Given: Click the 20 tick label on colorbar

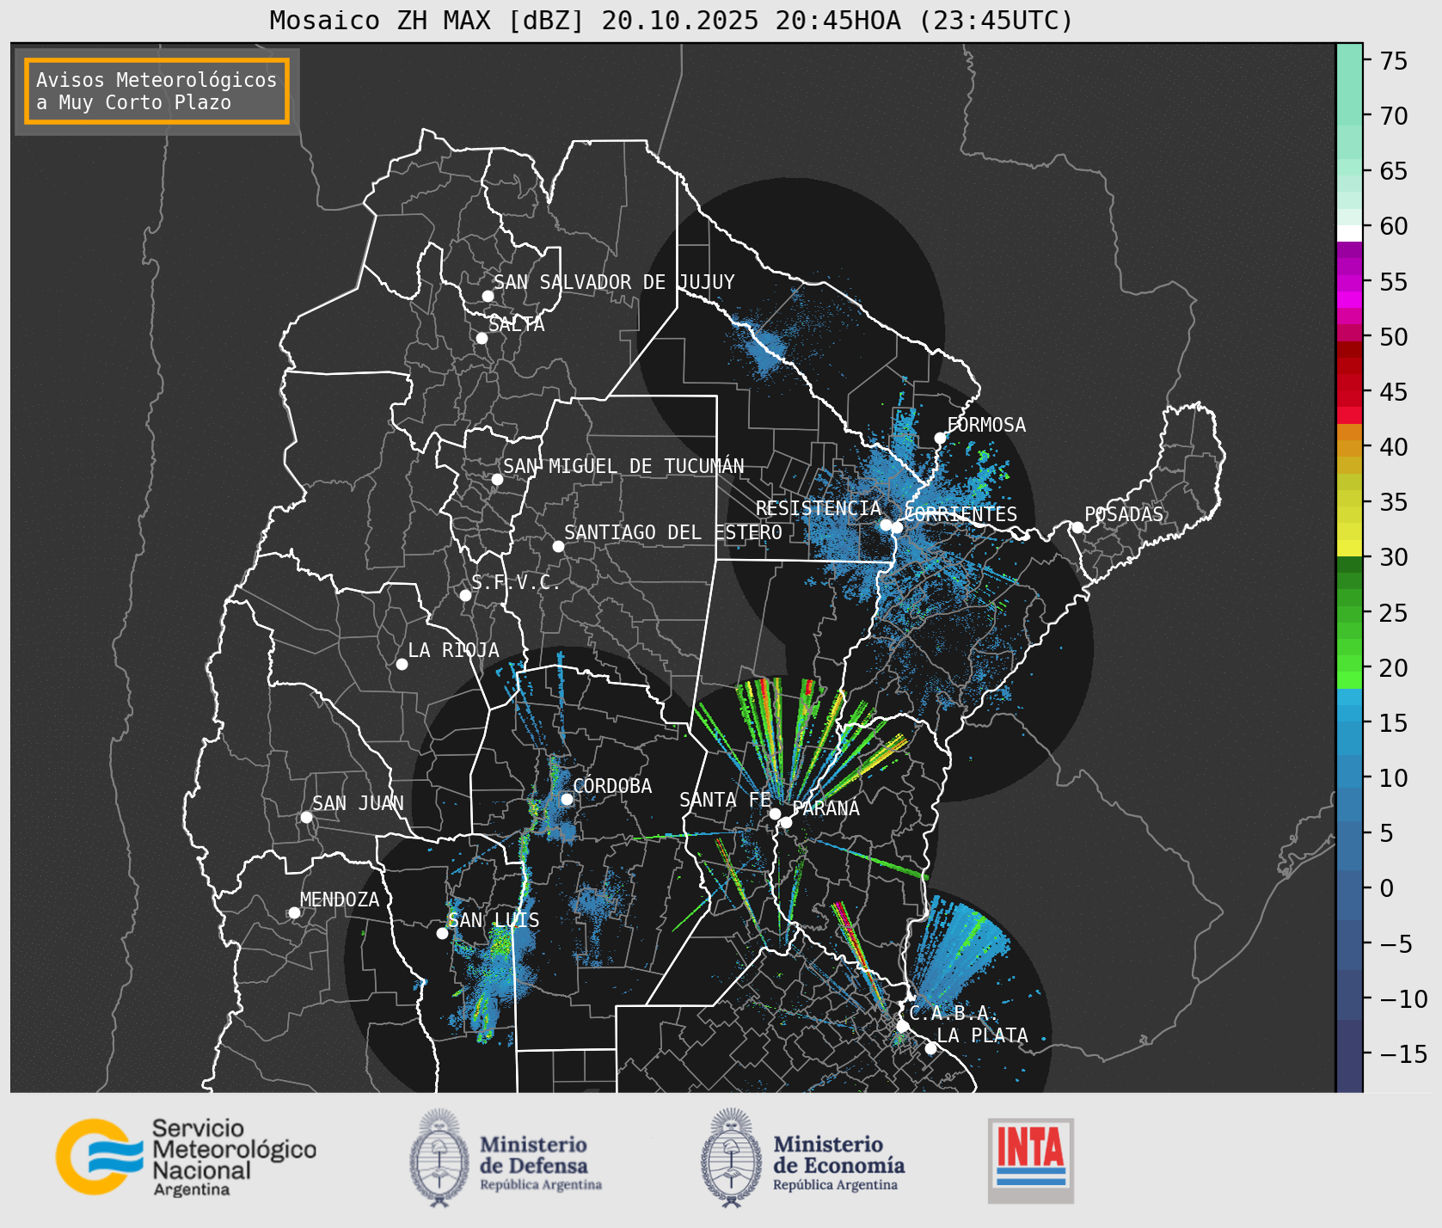Looking at the screenshot, I should click(1394, 667).
